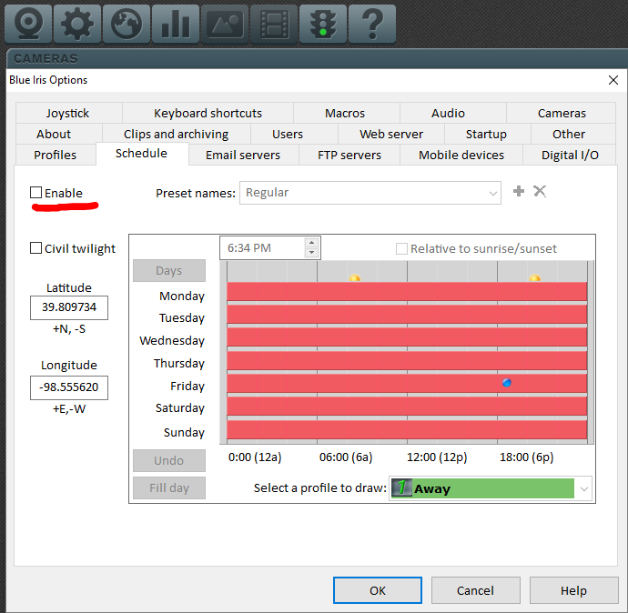Toggle the traffic light icon
The height and width of the screenshot is (613, 628).
coord(323,24)
